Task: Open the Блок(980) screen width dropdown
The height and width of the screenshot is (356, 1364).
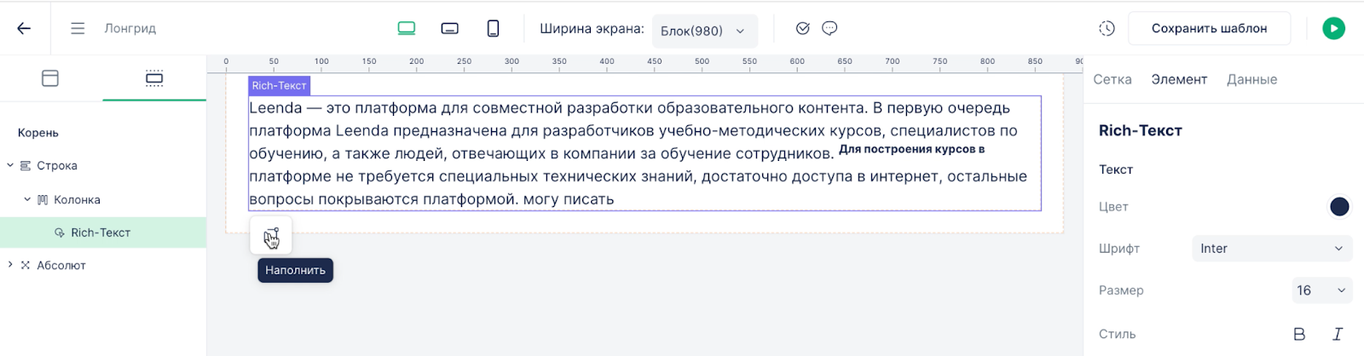Action: click(703, 31)
